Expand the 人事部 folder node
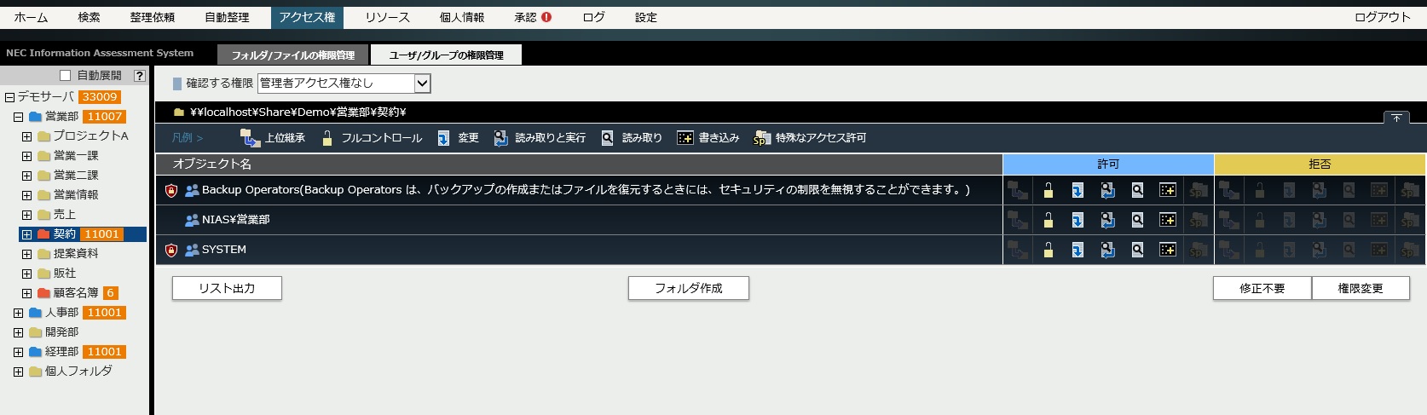This screenshot has width=1427, height=415. tap(18, 313)
